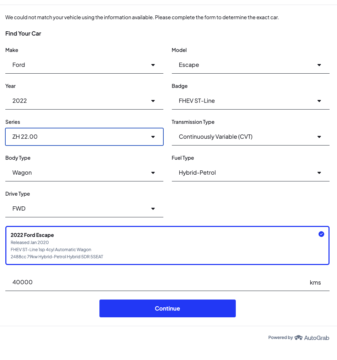
Task: Click the AutoGrab logo icon
Action: (298, 338)
